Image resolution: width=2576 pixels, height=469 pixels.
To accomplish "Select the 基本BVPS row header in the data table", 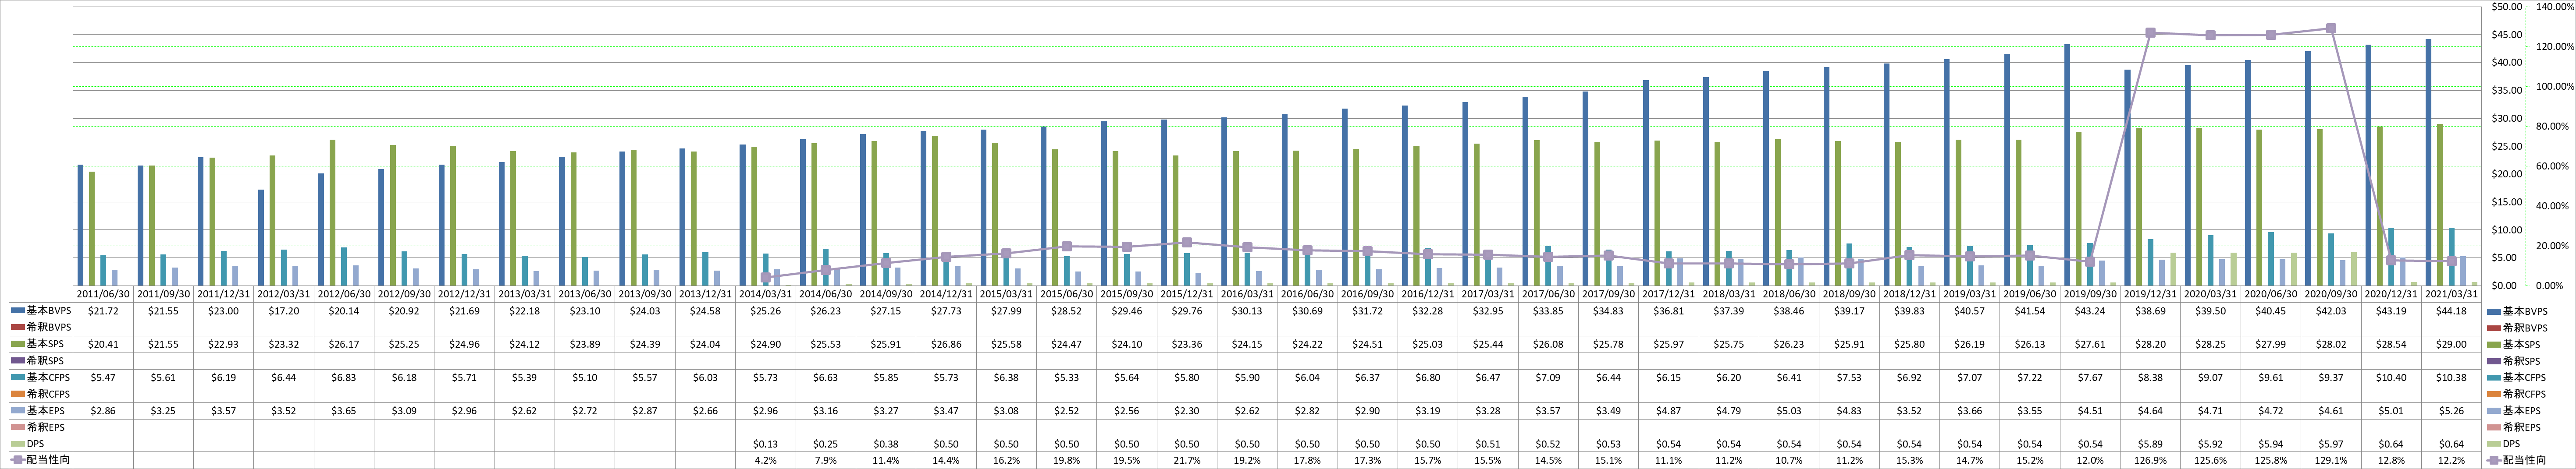I will point(41,311).
